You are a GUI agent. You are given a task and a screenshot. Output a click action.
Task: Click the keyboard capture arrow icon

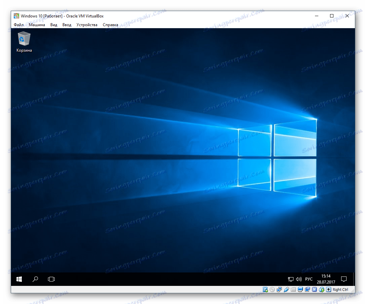329,290
